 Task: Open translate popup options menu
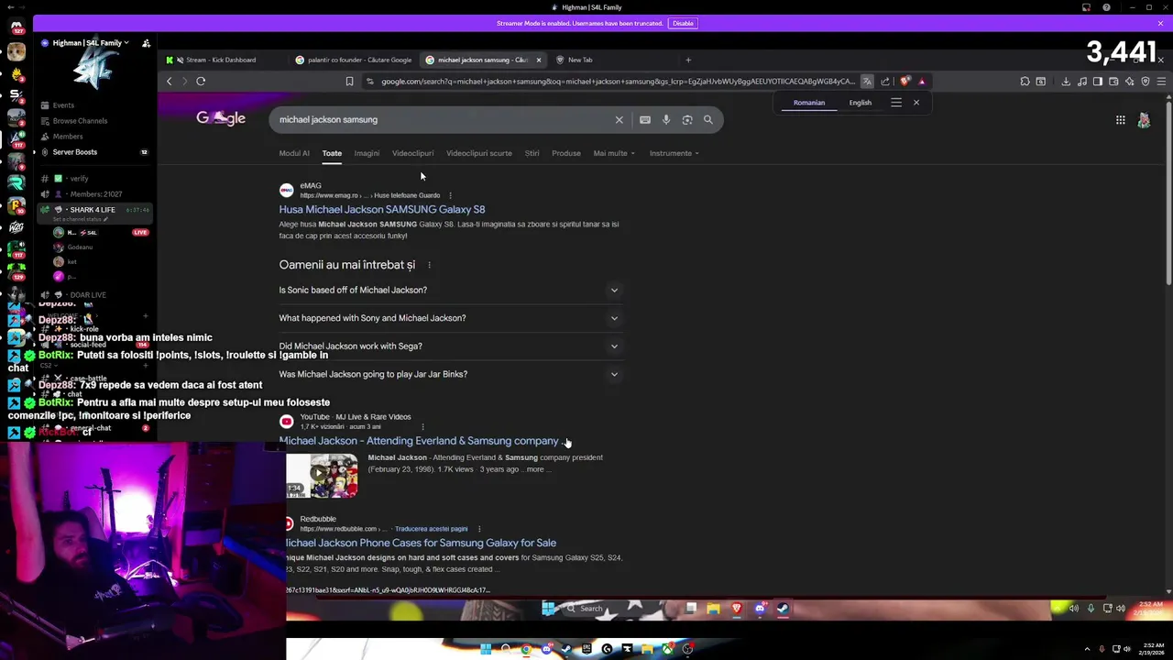coord(896,103)
